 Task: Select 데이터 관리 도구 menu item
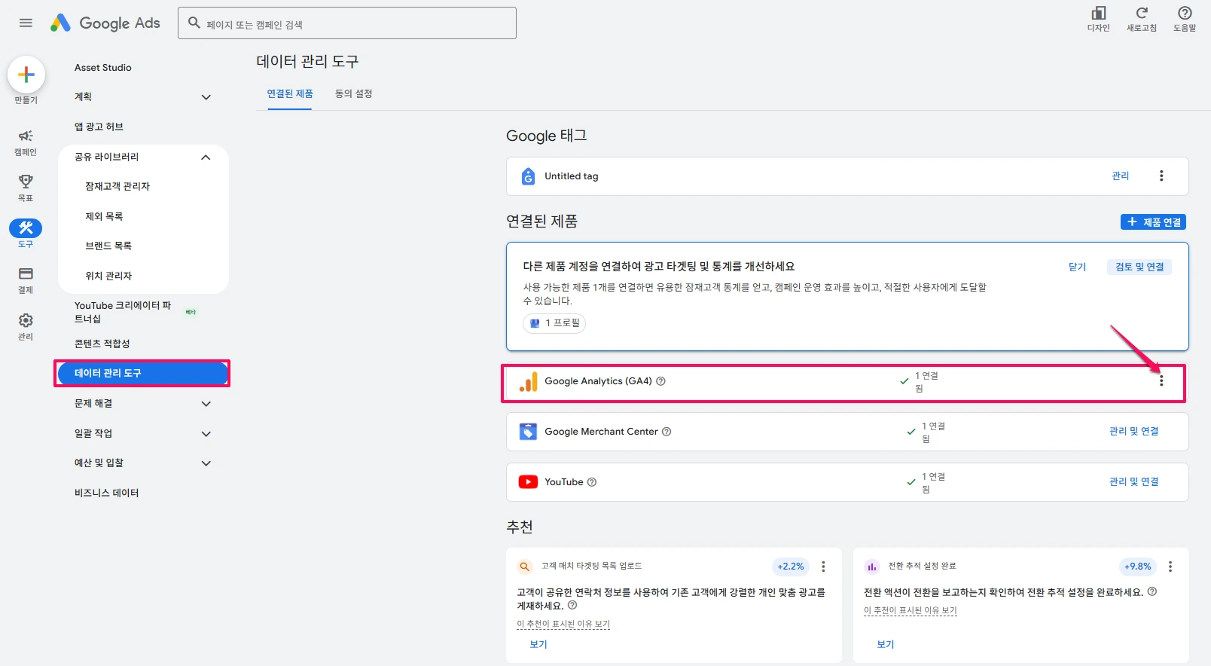142,373
